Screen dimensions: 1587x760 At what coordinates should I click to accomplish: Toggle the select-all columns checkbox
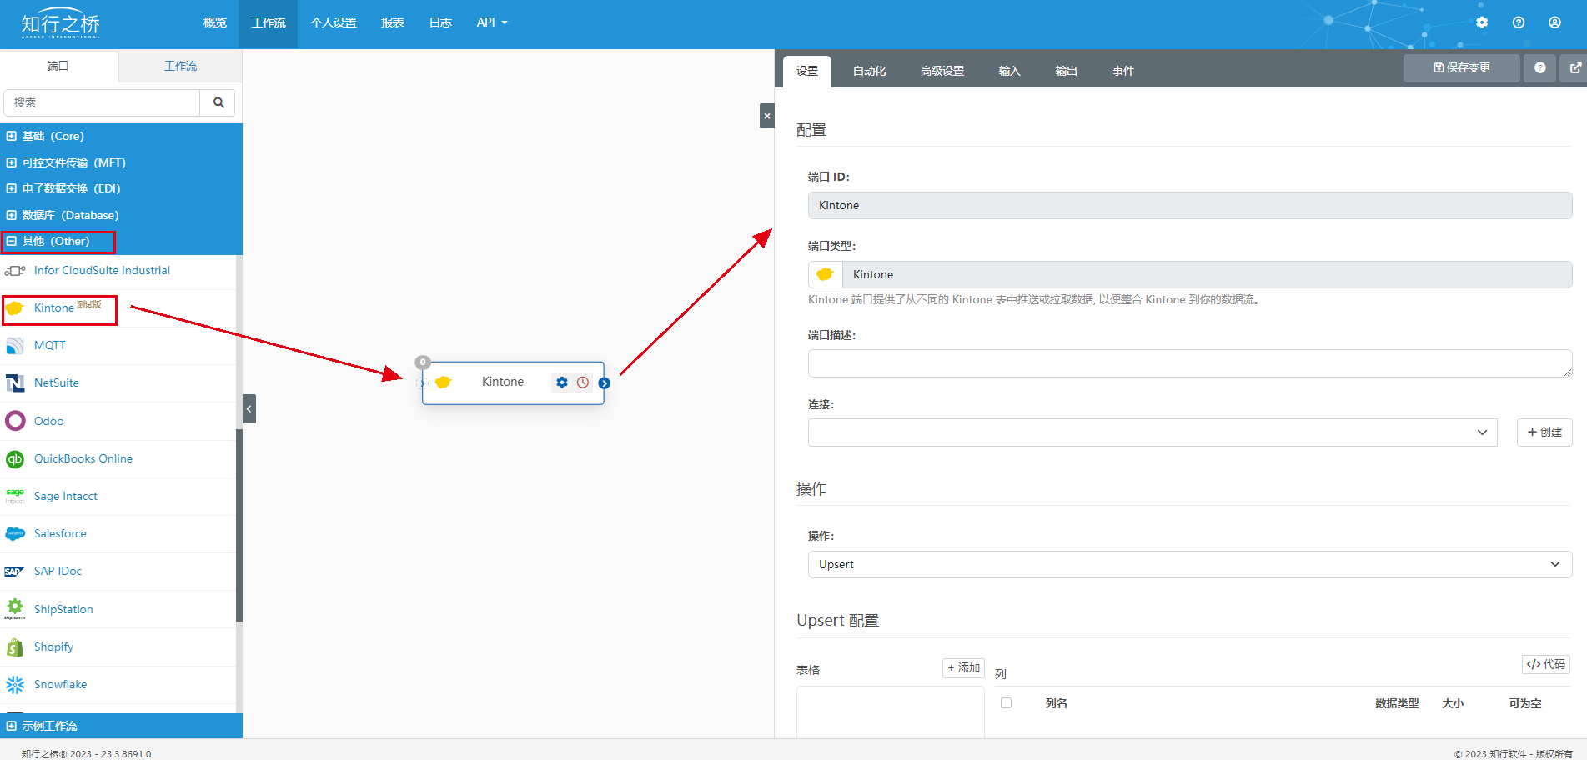point(1006,703)
